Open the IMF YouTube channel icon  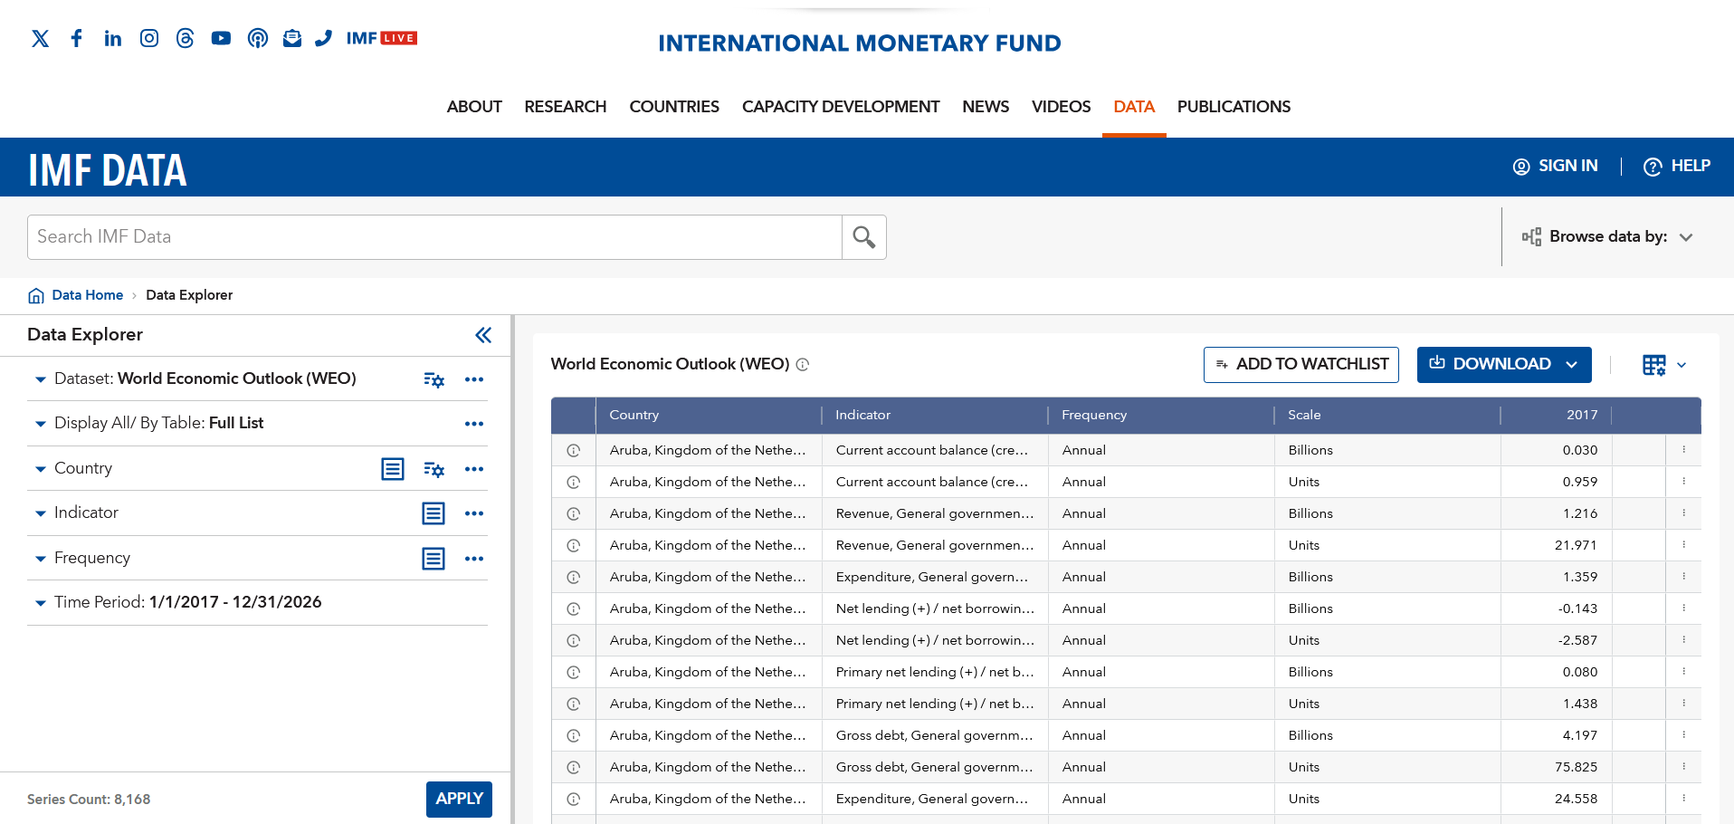(x=221, y=38)
